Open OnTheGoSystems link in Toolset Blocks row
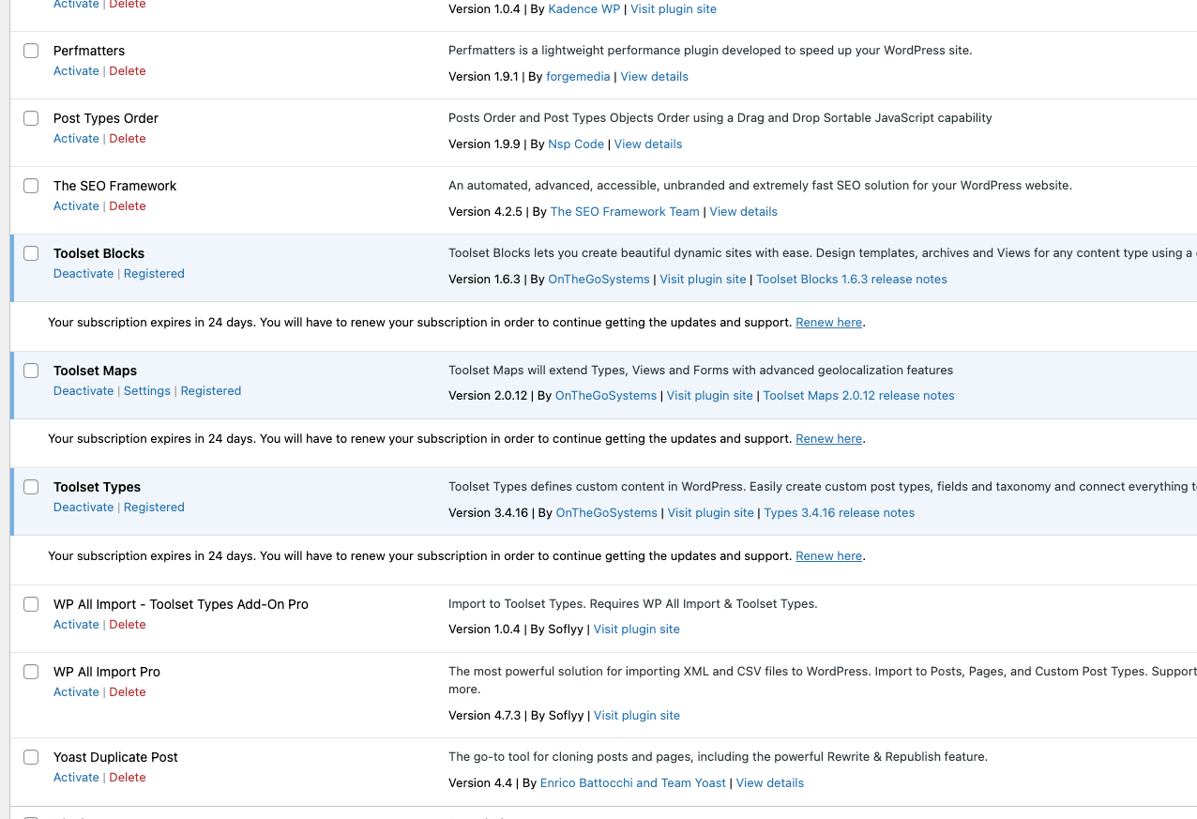This screenshot has width=1197, height=819. pyautogui.click(x=598, y=280)
